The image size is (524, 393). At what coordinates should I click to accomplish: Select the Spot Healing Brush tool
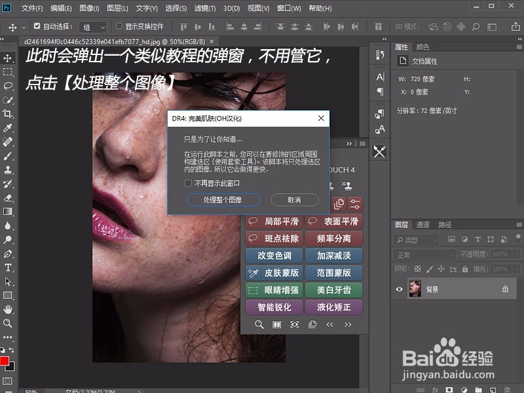pyautogui.click(x=7, y=141)
